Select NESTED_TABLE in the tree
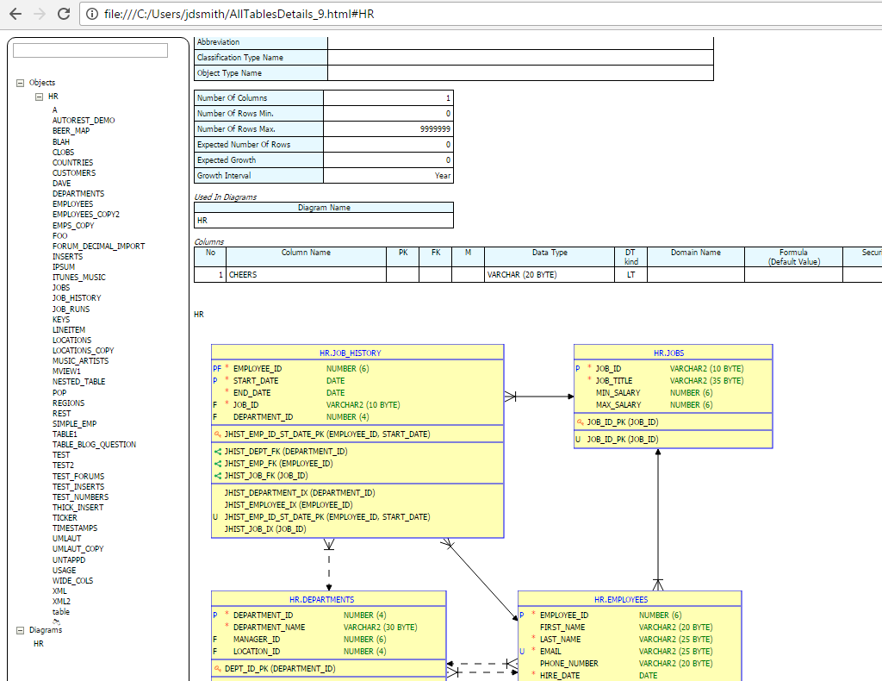The height and width of the screenshot is (681, 882). point(79,382)
